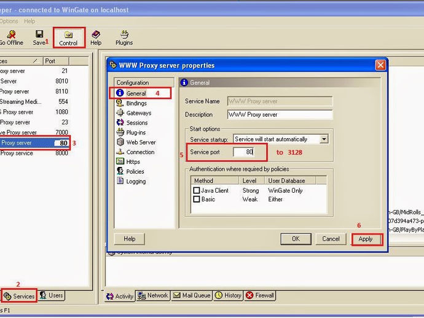This screenshot has width=424, height=318.
Task: Select the Proxy service row port 8000
Action: [x=34, y=153]
